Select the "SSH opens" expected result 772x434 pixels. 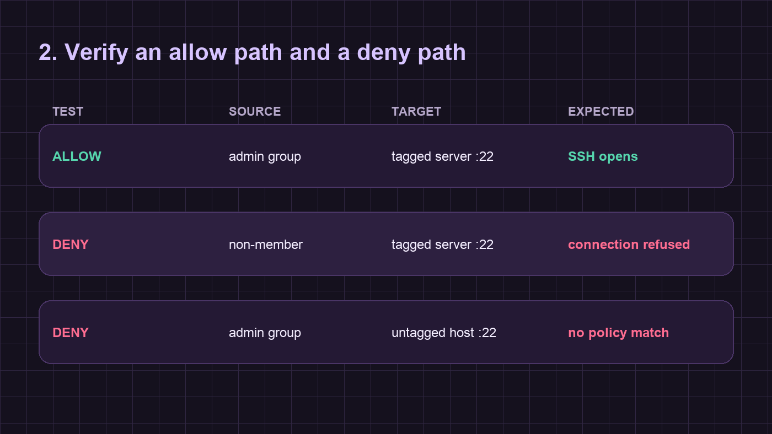tap(603, 157)
